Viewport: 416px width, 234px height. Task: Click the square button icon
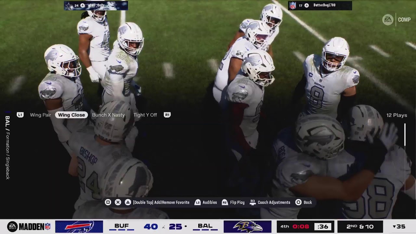(108, 202)
